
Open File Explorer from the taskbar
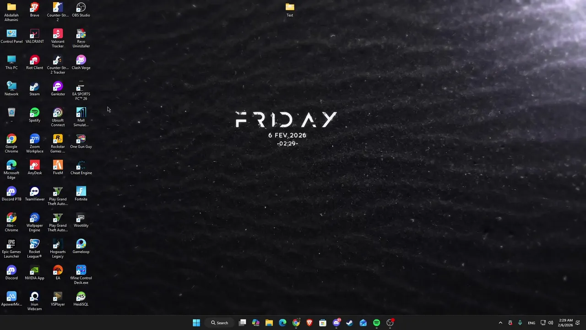click(x=269, y=323)
